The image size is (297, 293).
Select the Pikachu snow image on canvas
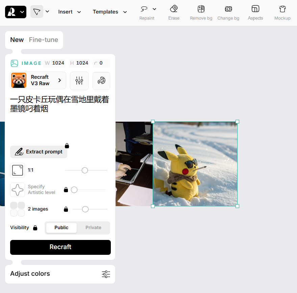(195, 164)
